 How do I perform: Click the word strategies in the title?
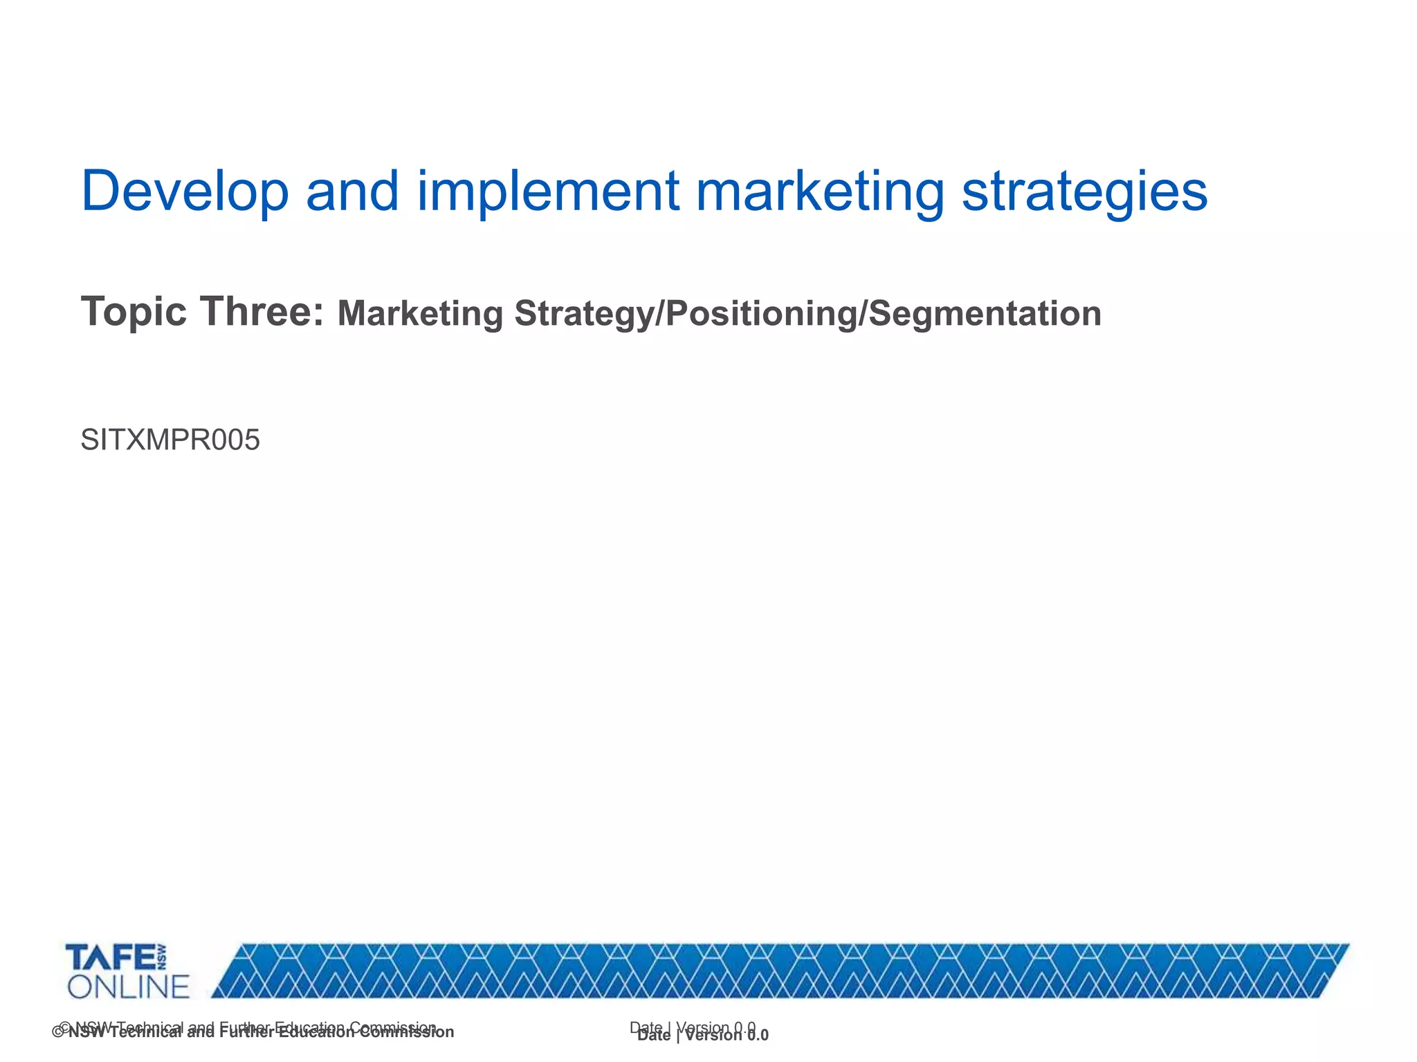tap(1084, 192)
